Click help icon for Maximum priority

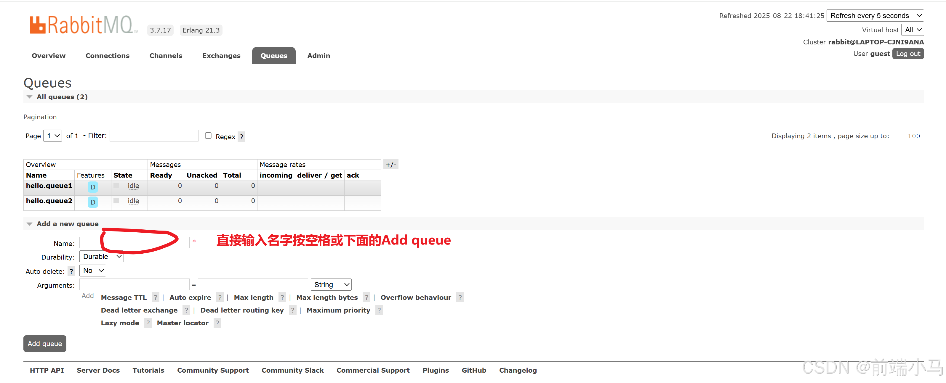[379, 310]
